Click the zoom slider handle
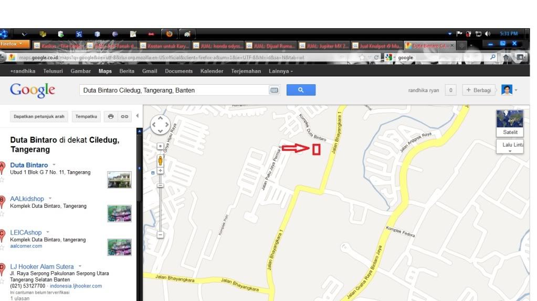This screenshot has width=537, height=301. 160,185
